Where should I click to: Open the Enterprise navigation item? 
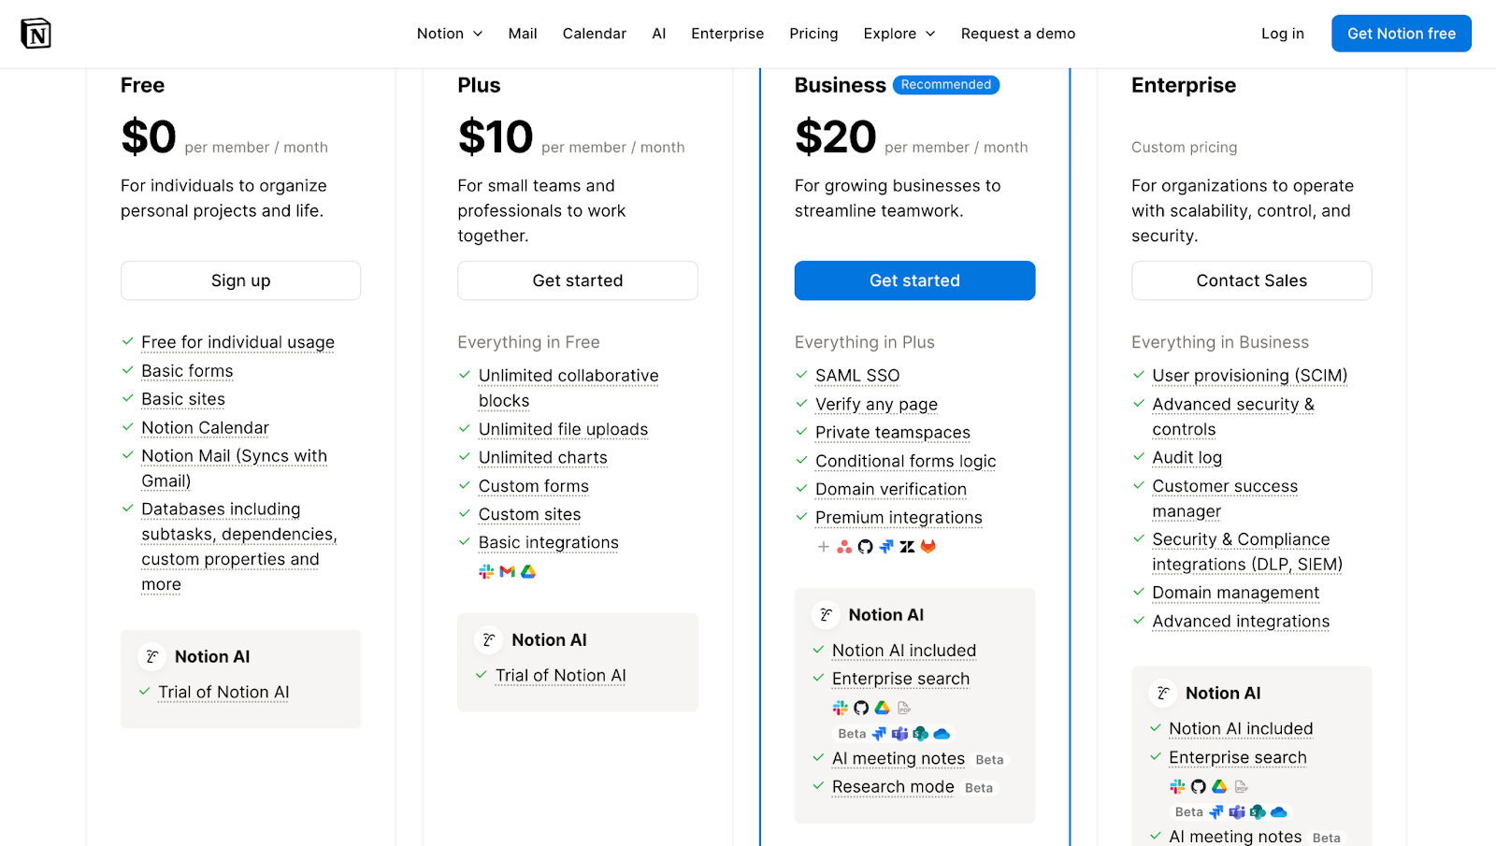point(727,34)
